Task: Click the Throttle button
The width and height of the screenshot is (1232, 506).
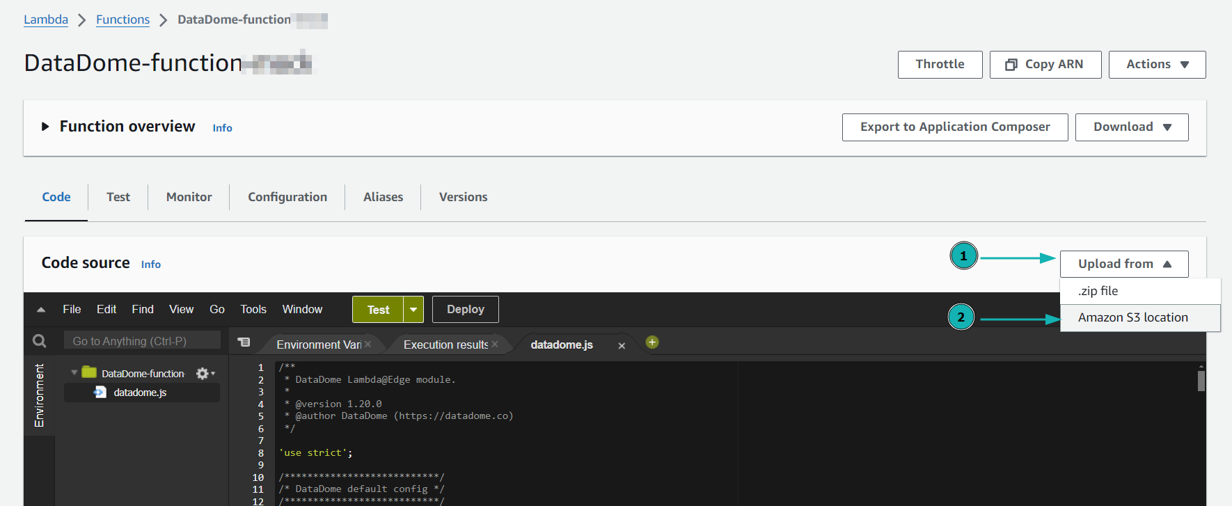Action: point(940,65)
